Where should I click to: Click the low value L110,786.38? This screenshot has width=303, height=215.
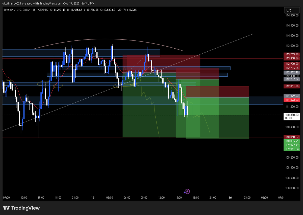(91, 10)
